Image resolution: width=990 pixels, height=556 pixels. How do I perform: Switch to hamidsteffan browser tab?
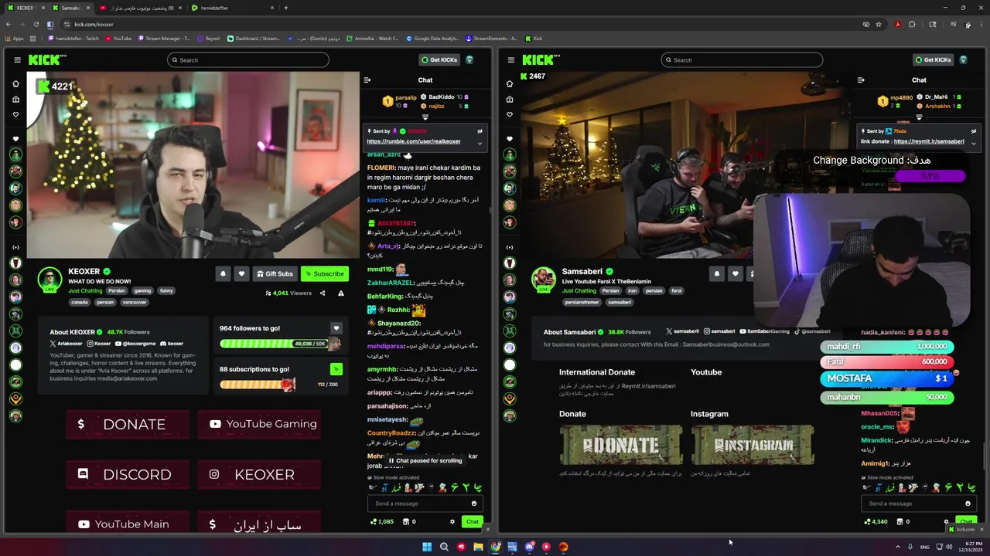click(x=232, y=8)
